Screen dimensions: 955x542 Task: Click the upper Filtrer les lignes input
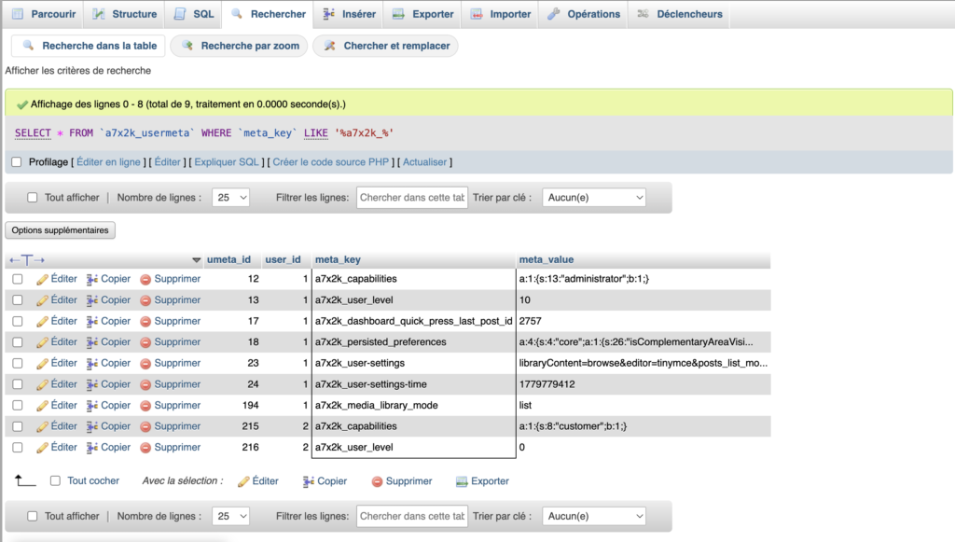pos(412,198)
